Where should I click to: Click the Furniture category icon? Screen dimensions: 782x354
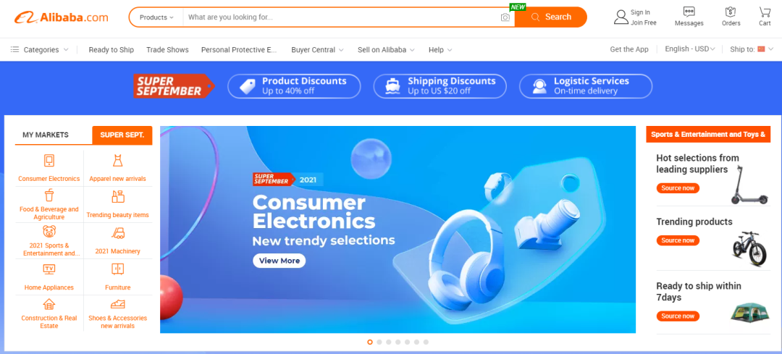coord(118,269)
